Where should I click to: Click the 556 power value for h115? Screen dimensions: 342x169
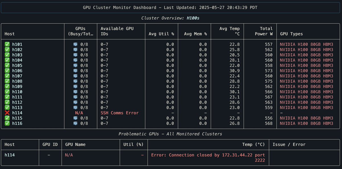point(269,118)
